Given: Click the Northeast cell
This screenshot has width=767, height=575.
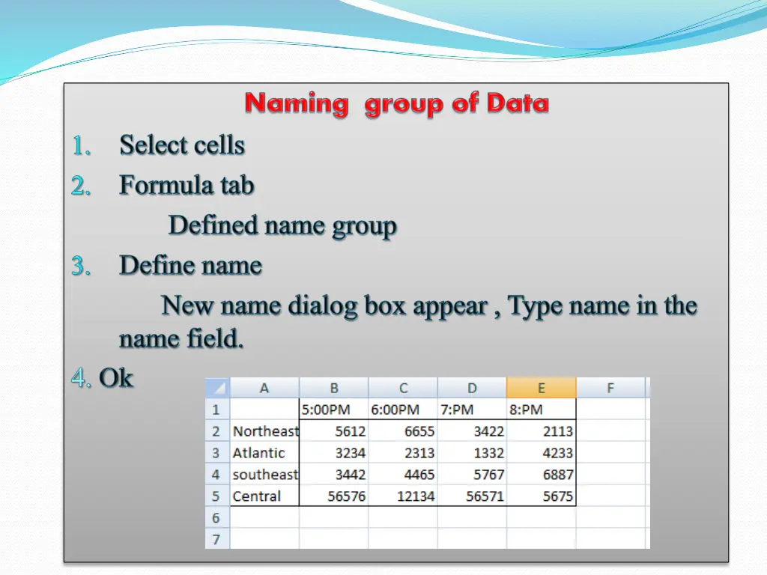Looking at the screenshot, I should 264,431.
